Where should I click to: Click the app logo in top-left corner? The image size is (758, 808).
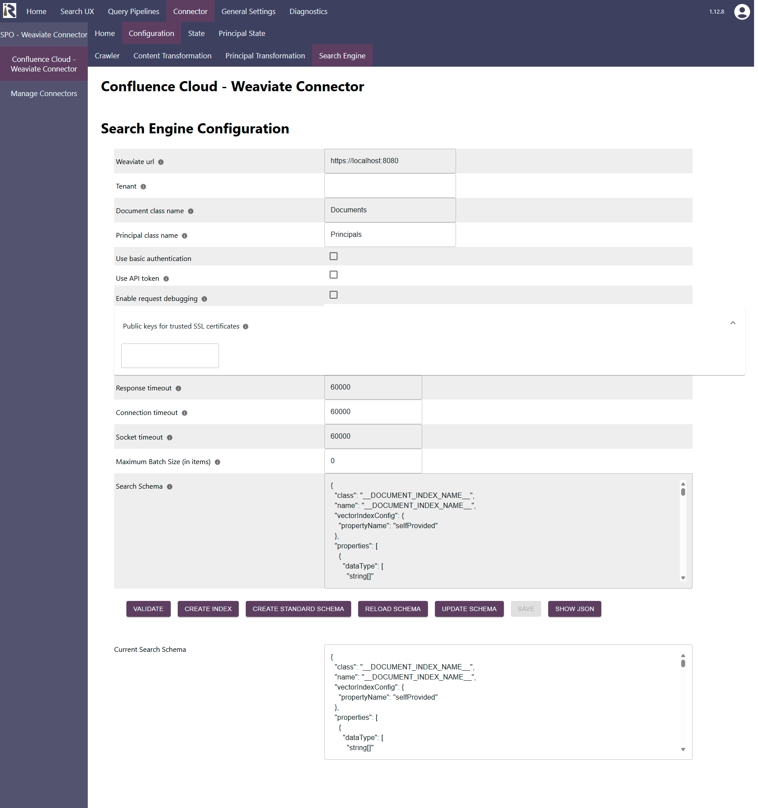[10, 11]
